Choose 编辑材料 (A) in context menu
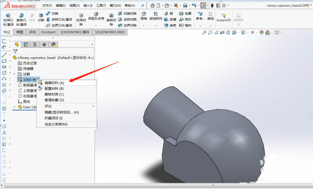Image resolution: width=313 pixels, height=189 pixels. 67,83
